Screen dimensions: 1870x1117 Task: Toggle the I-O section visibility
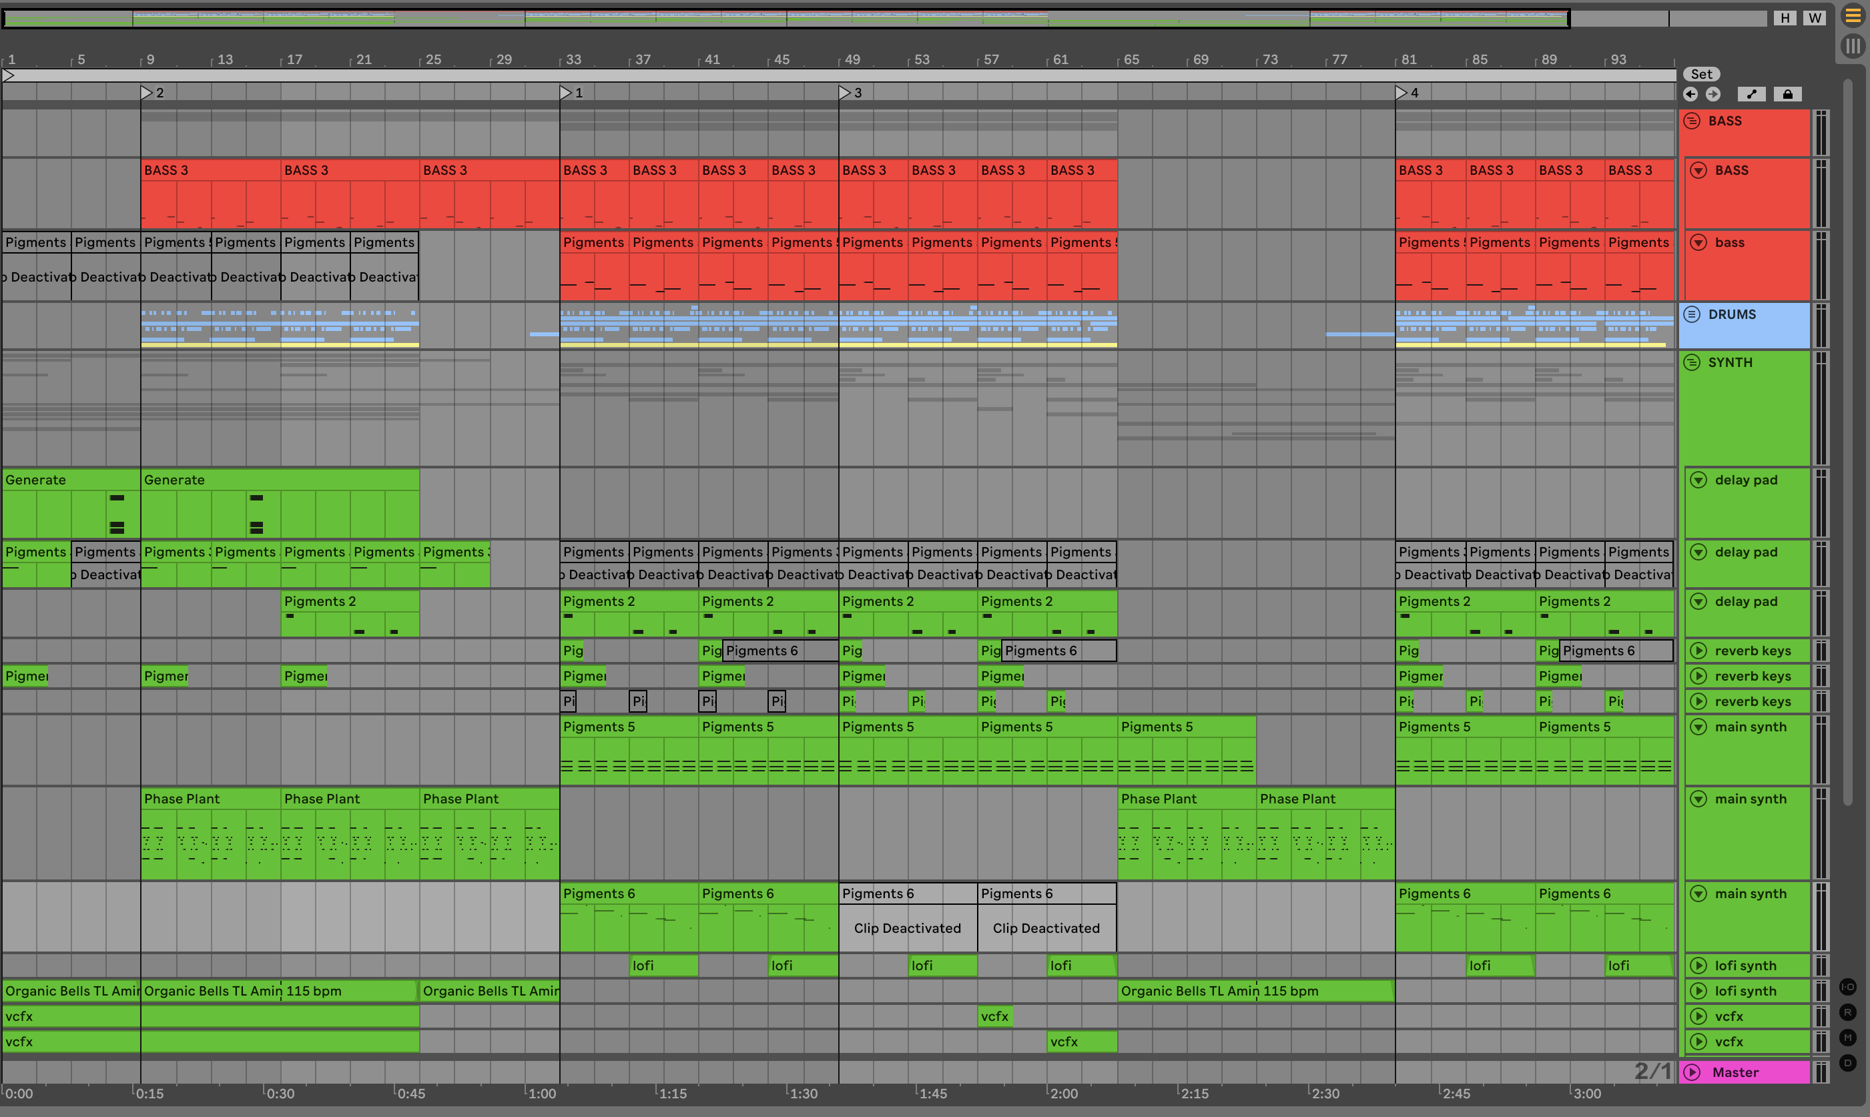(x=1847, y=987)
